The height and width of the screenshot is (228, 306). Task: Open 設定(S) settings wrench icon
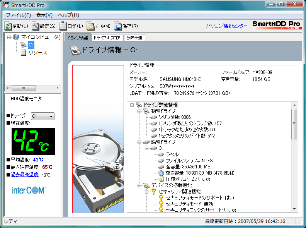(x=36, y=26)
